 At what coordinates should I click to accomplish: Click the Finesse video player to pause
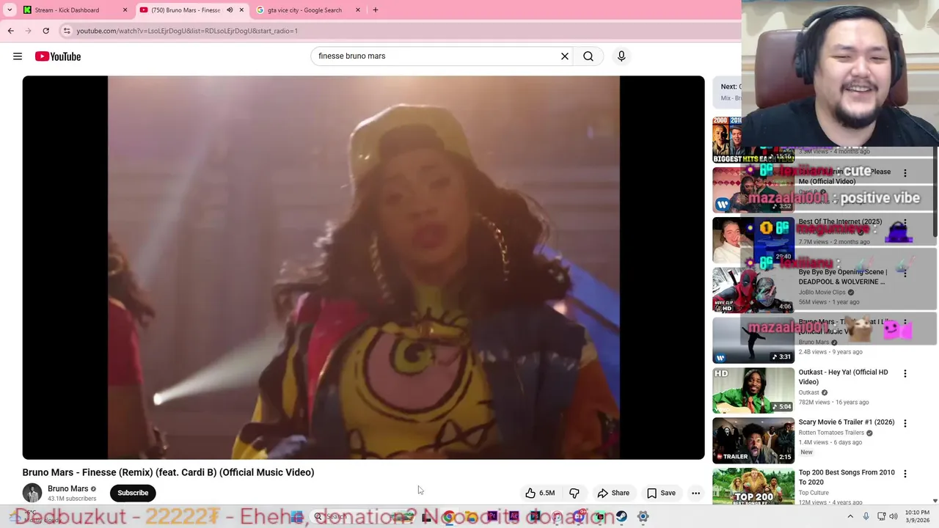click(x=363, y=268)
